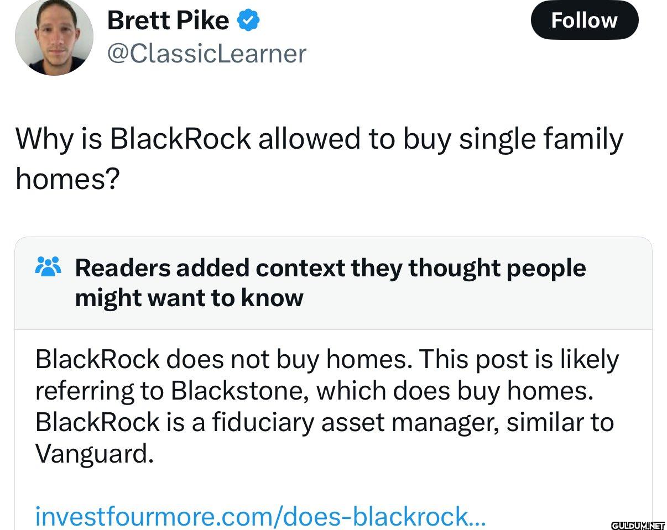Open the investfourmore.com link
The image size is (667, 530).
point(260,516)
